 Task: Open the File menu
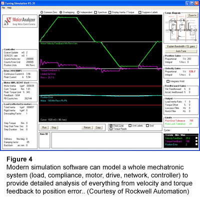point(3,8)
